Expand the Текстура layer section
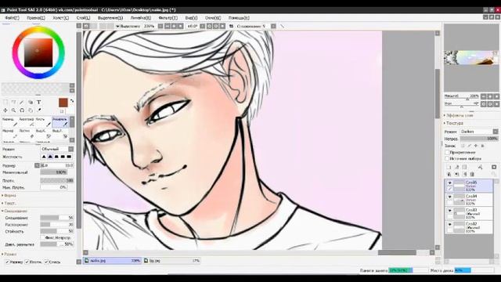501x282 pixels. pyautogui.click(x=453, y=123)
